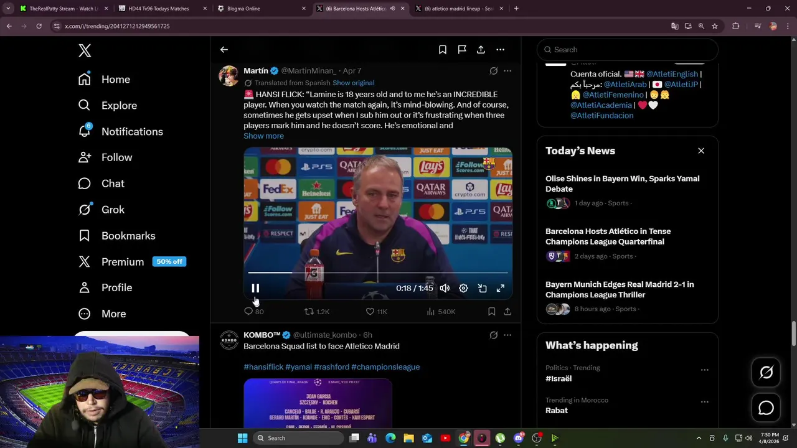Open Notifications page

120,132
